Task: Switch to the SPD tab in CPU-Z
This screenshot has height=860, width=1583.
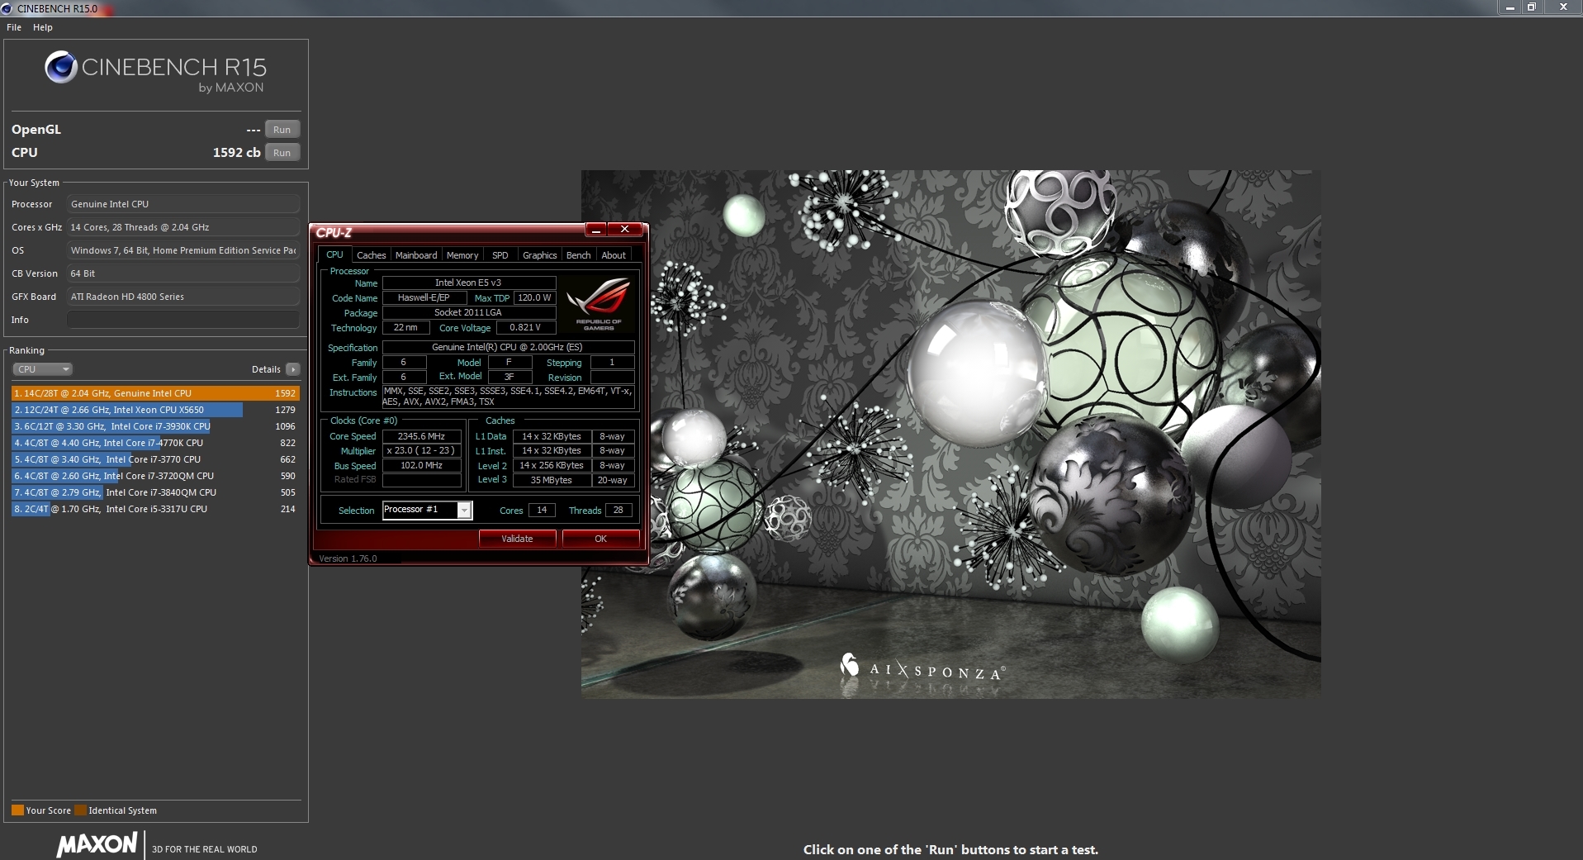Action: click(500, 255)
